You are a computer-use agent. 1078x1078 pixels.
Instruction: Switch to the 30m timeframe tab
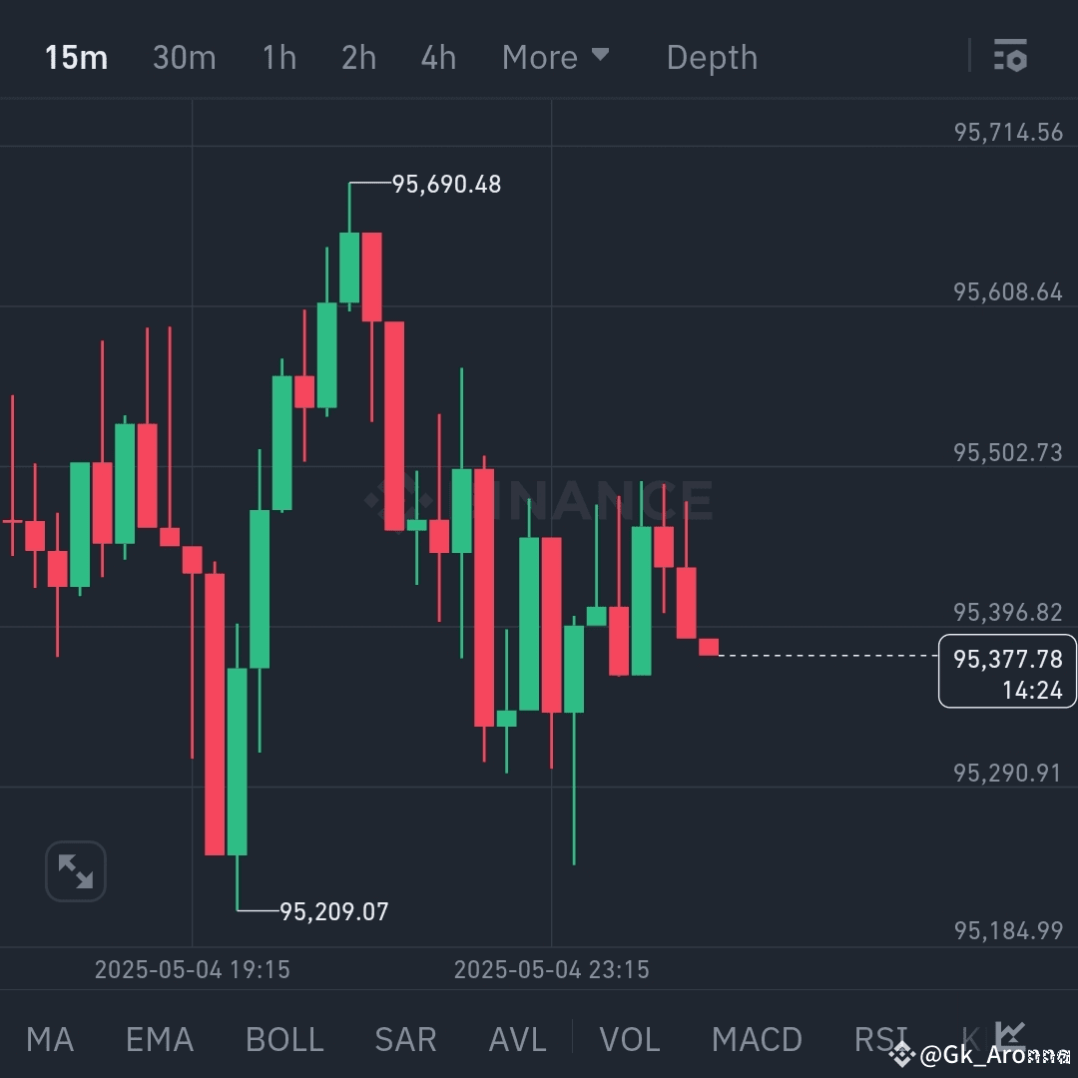pos(184,57)
